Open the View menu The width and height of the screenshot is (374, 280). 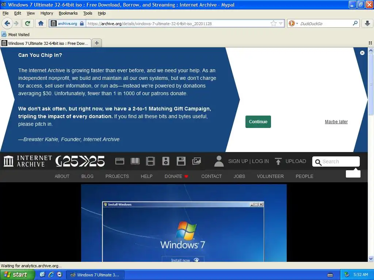(x=31, y=13)
